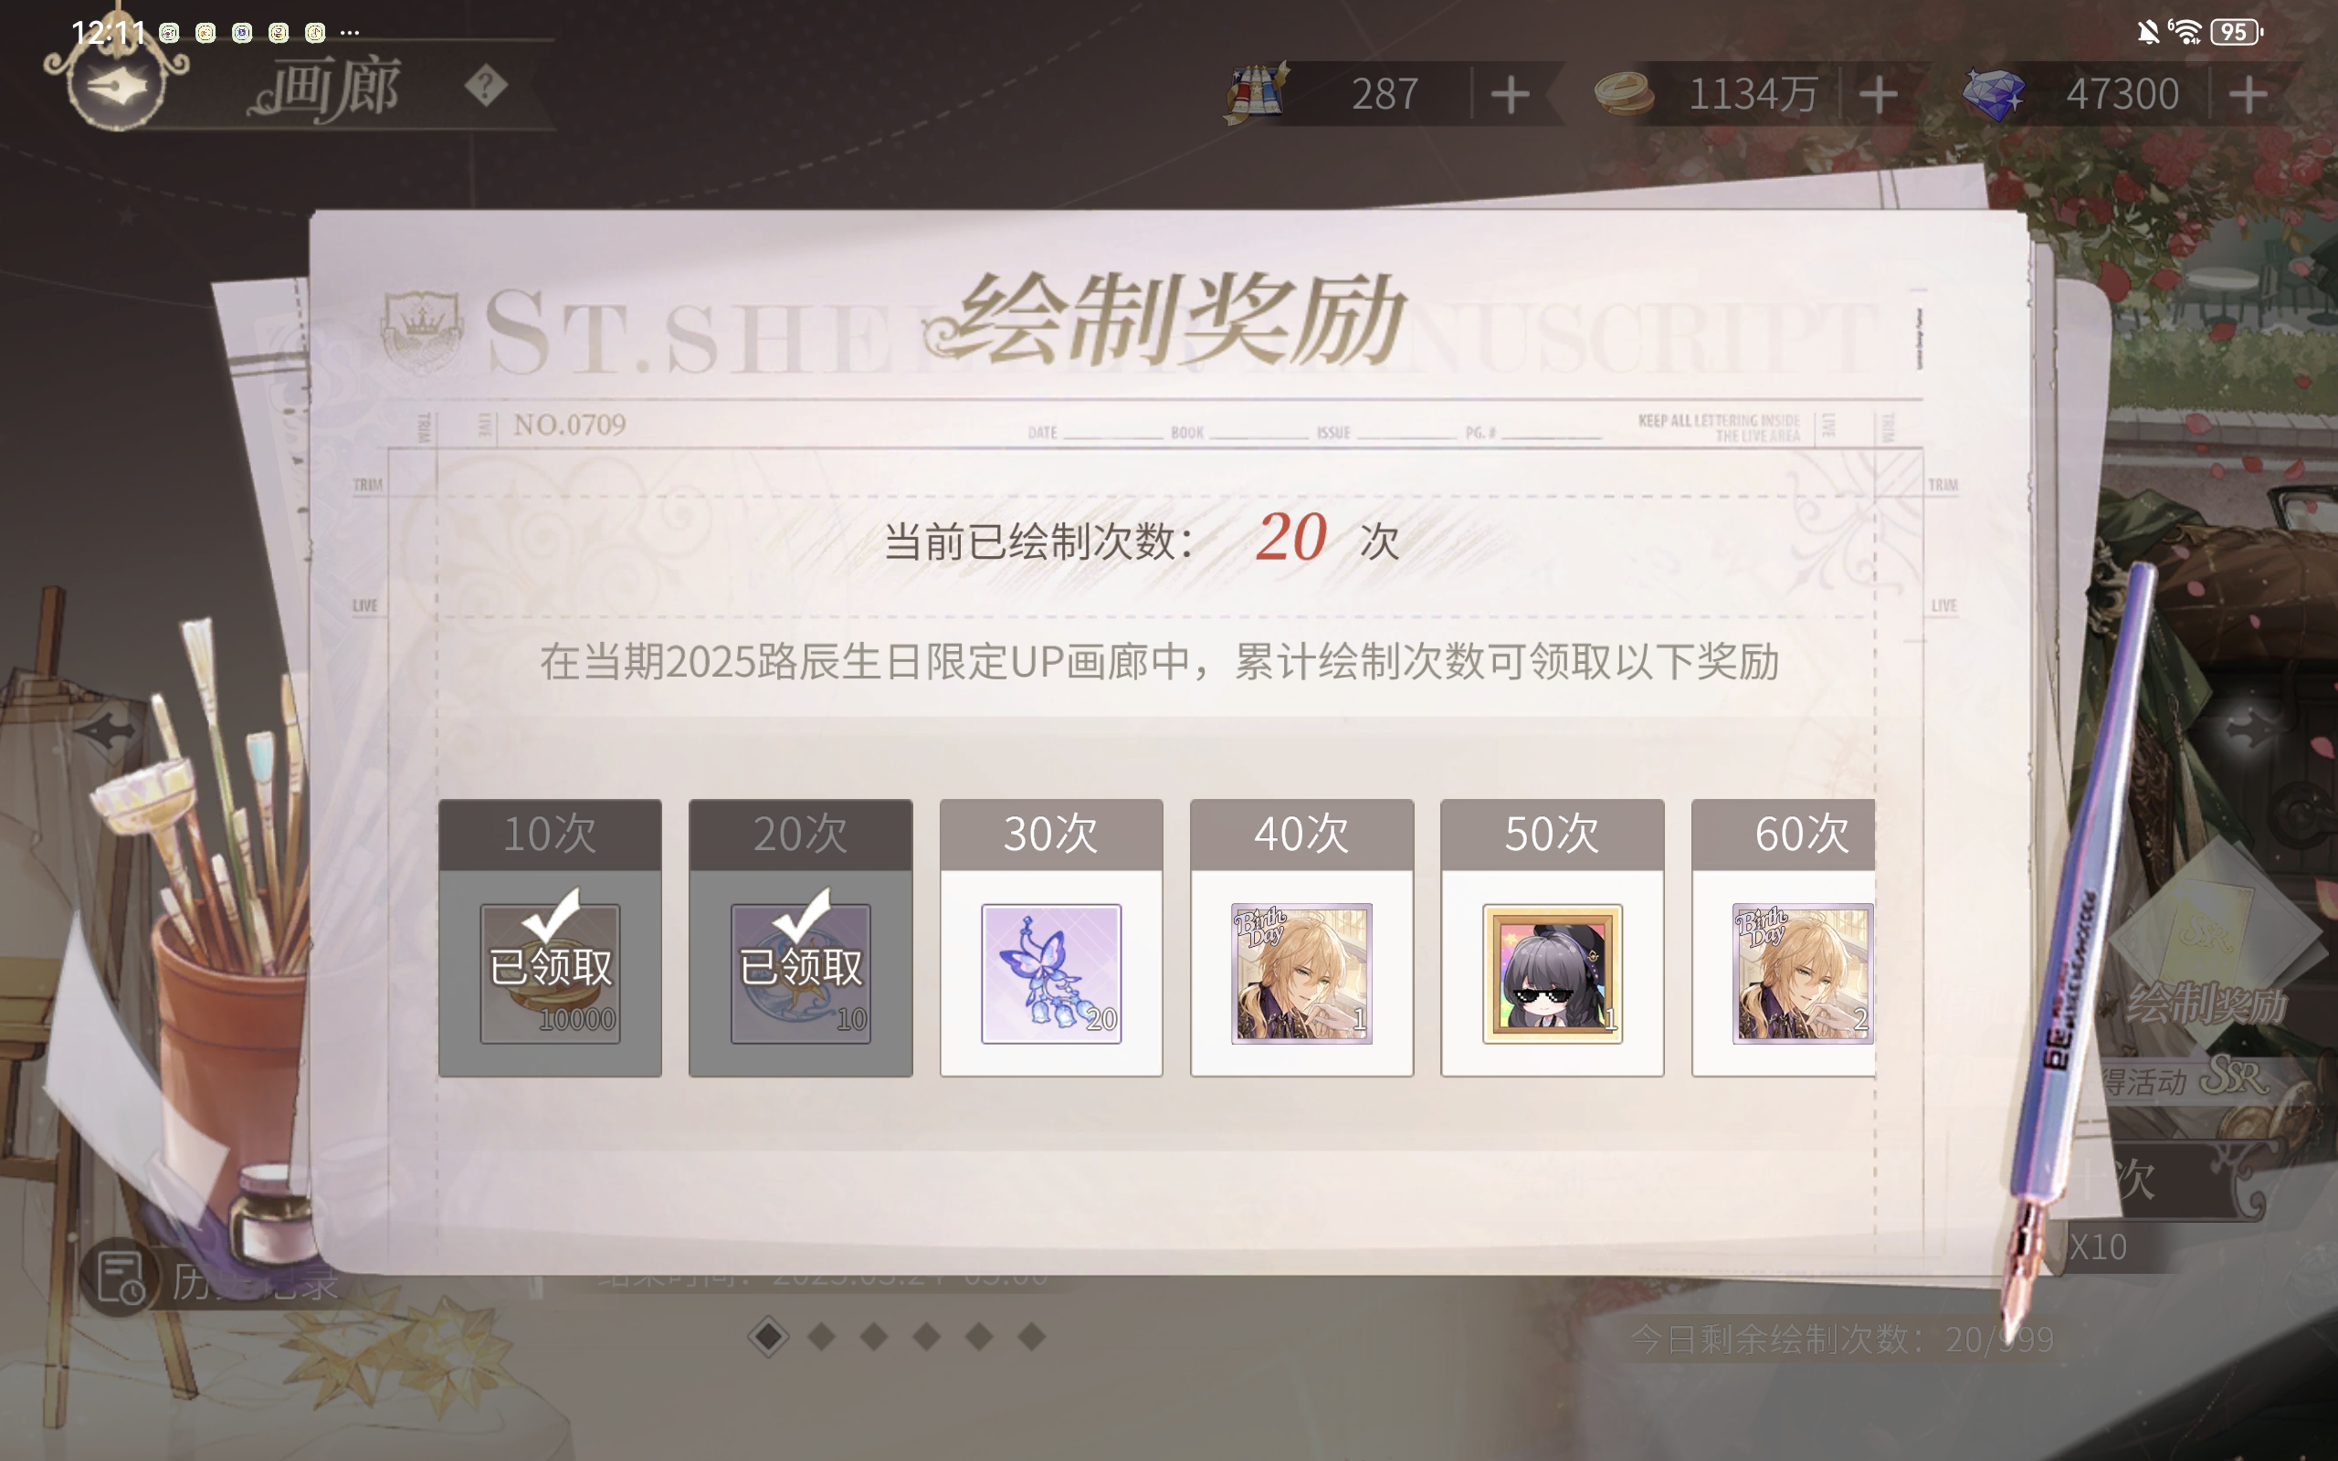Add purple gems with the plus button
The width and height of the screenshot is (2338, 1461).
(x=2248, y=95)
